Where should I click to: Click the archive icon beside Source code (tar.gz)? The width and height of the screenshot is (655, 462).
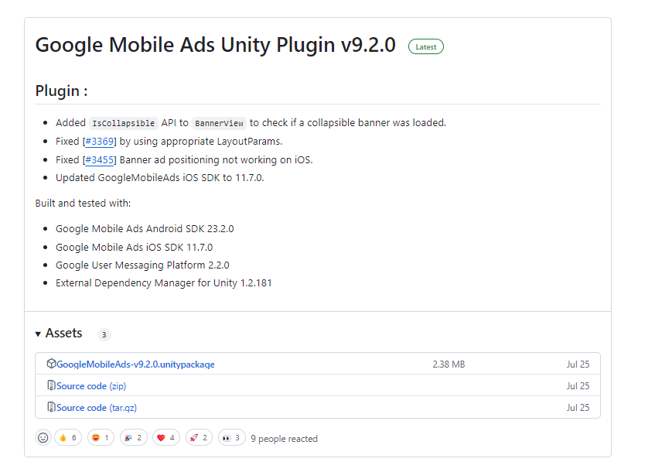[x=51, y=407]
